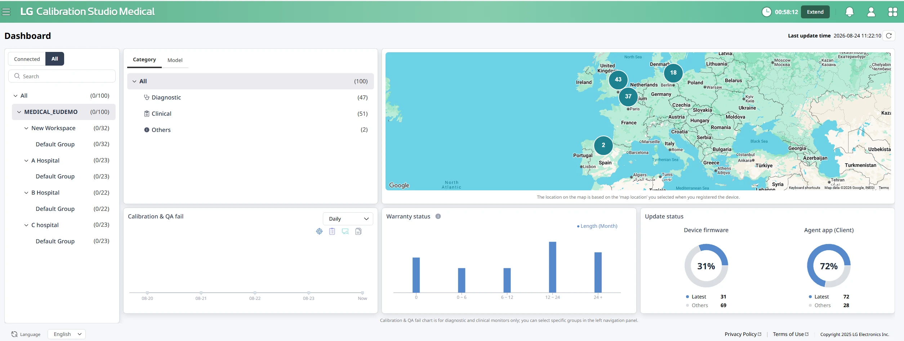Click the calibration crosshair icon in the fail chart
Screen dimensions: 904x341
point(319,231)
